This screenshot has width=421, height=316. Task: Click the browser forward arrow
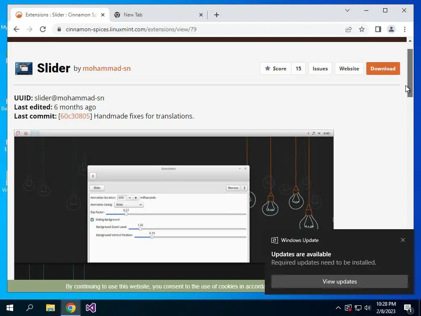tap(30, 29)
